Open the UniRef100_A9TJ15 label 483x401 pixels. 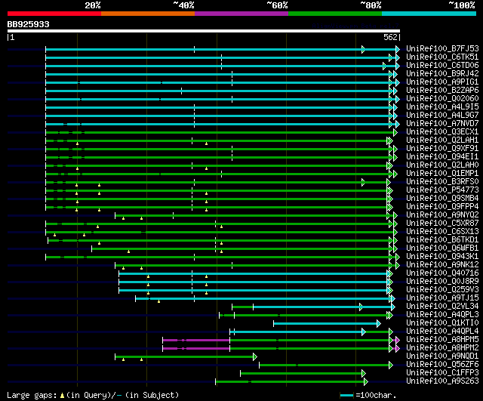[x=442, y=298]
